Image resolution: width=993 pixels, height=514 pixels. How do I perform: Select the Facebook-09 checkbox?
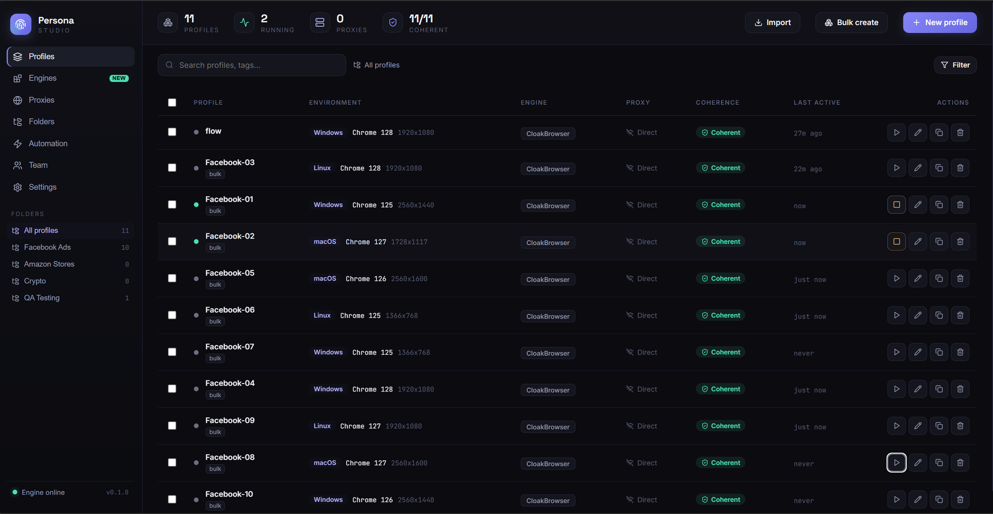pyautogui.click(x=172, y=426)
